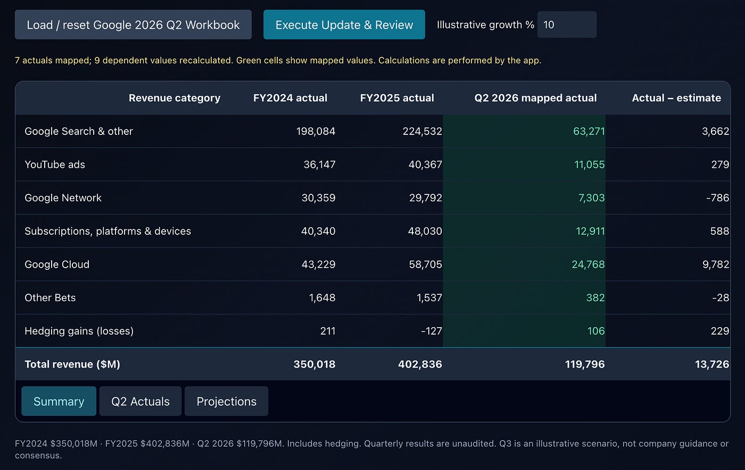This screenshot has width=745, height=470.
Task: Open the Q2 Actuals tab
Action: coord(140,401)
